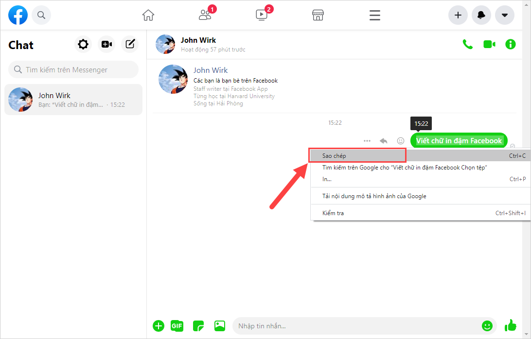Open Friends icon with one notification
This screenshot has width=531, height=339.
[205, 15]
